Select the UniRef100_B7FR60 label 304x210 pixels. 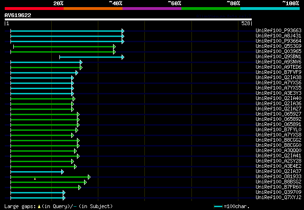coord(278,187)
